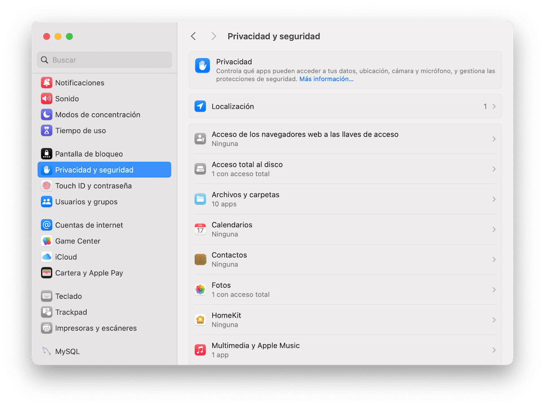Open Touch ID y contraseña label

(93, 186)
